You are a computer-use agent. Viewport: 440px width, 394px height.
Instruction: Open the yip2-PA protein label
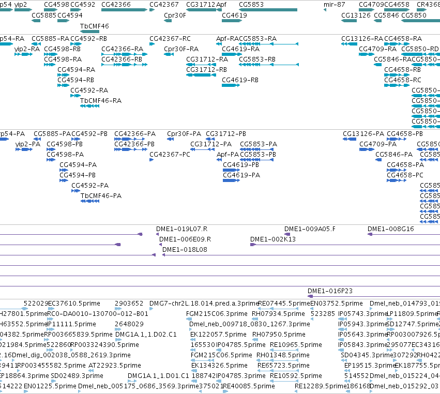(x=28, y=144)
